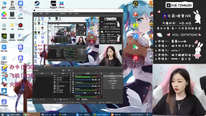The width and height of the screenshot is (206, 116).
Task: Open the 酷狗音乐 blue K desktop icon
Action: 135,37
